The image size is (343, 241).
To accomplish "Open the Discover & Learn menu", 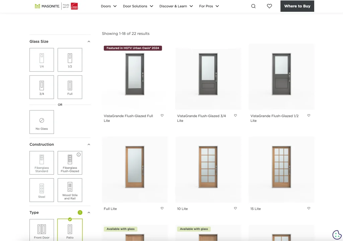I will pyautogui.click(x=176, y=6).
